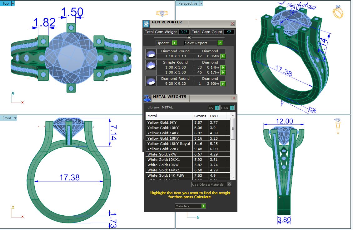Screen dimensions: 353x230
Task: Open the Front viewport dropdown arrow
Action: coord(15,118)
